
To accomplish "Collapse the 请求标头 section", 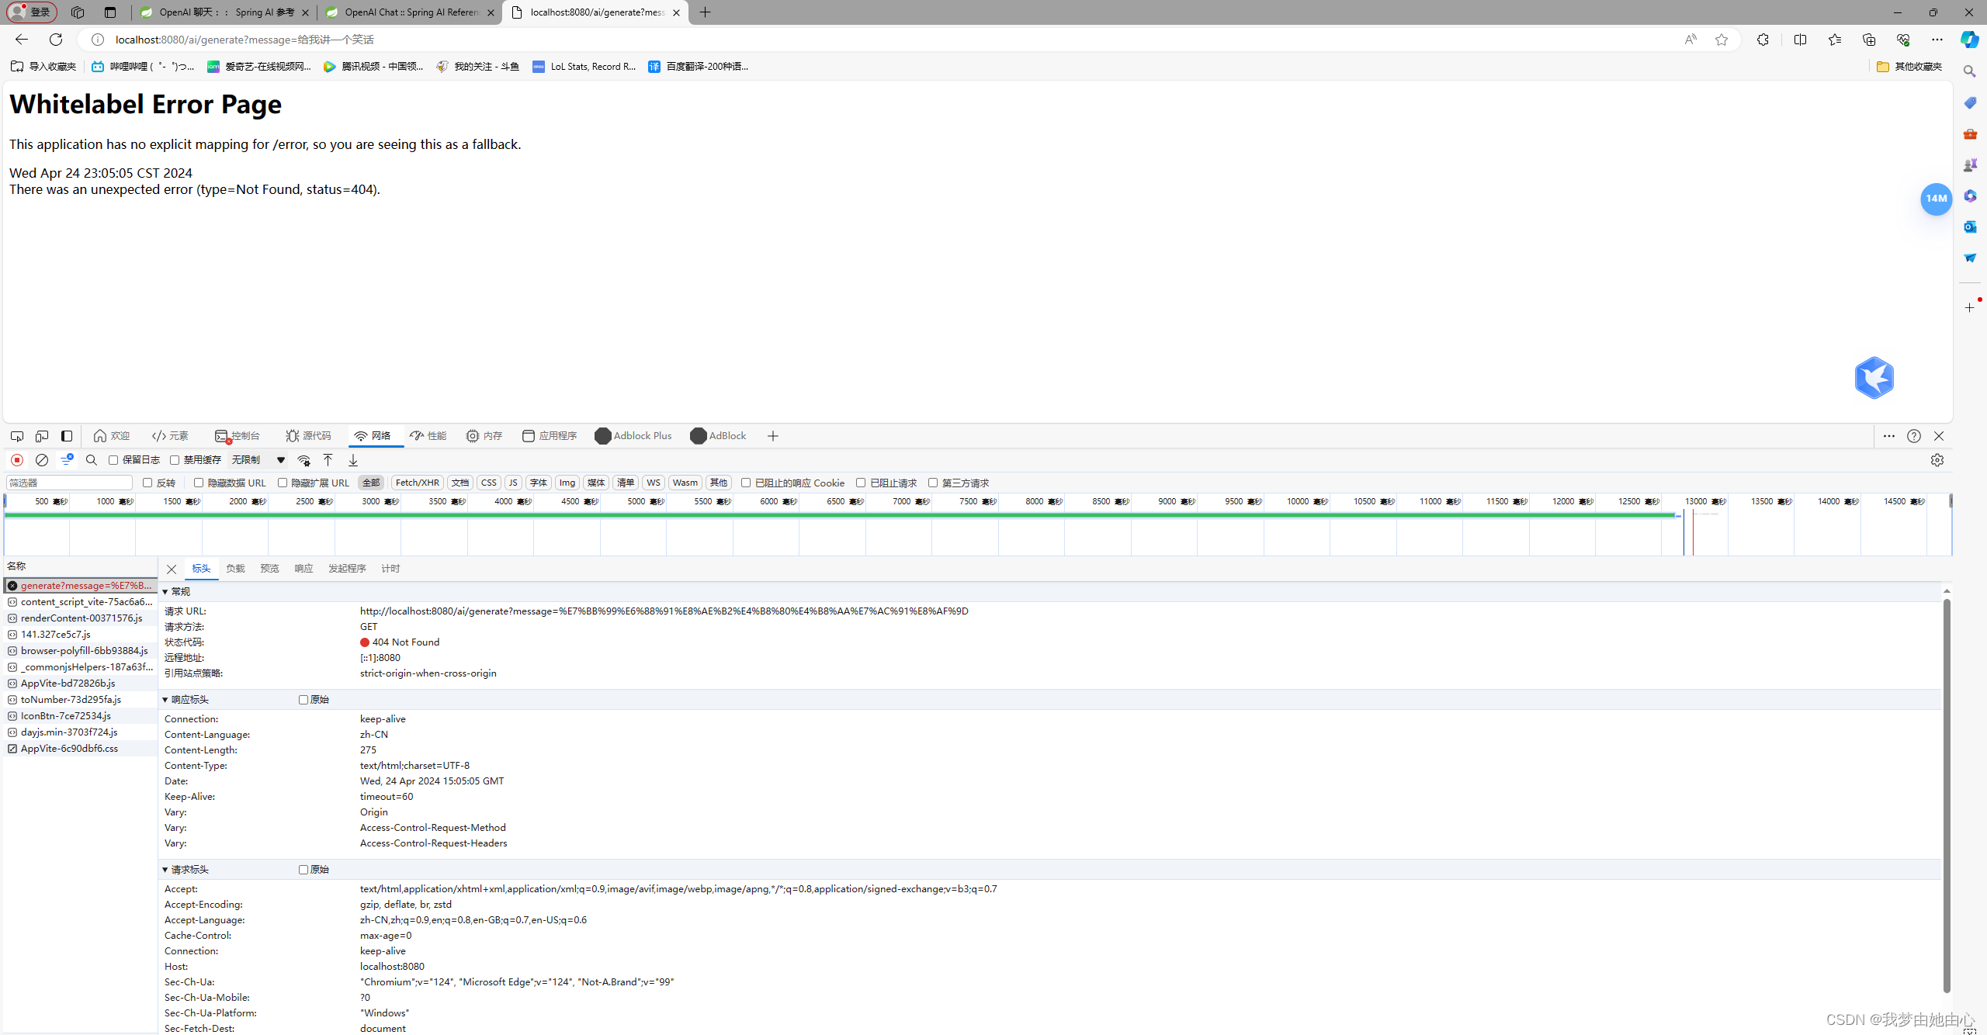I will tap(165, 870).
